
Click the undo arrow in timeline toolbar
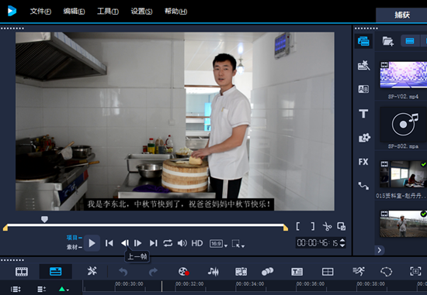point(123,271)
